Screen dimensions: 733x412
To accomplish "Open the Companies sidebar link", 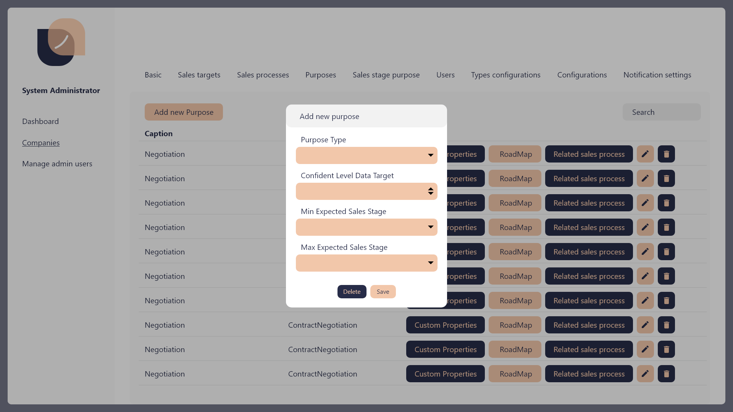I will pos(41,143).
